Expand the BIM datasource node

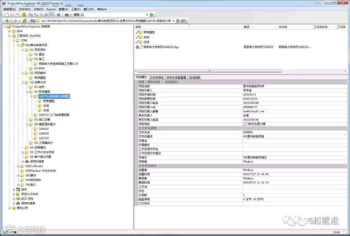tap(10, 31)
